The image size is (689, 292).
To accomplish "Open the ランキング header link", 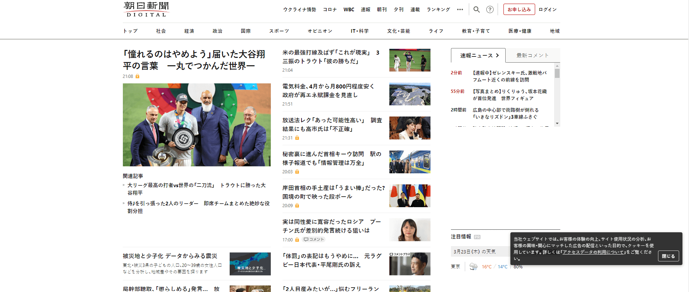I will pyautogui.click(x=438, y=9).
